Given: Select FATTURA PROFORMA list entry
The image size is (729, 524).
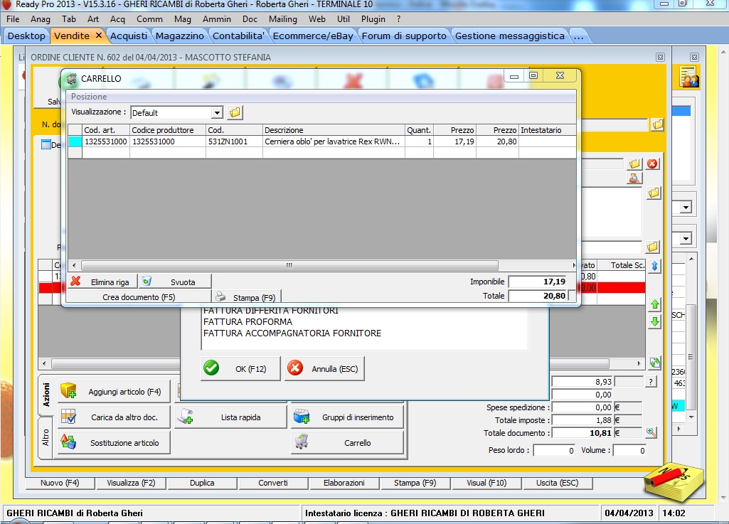Looking at the screenshot, I should coord(248,322).
